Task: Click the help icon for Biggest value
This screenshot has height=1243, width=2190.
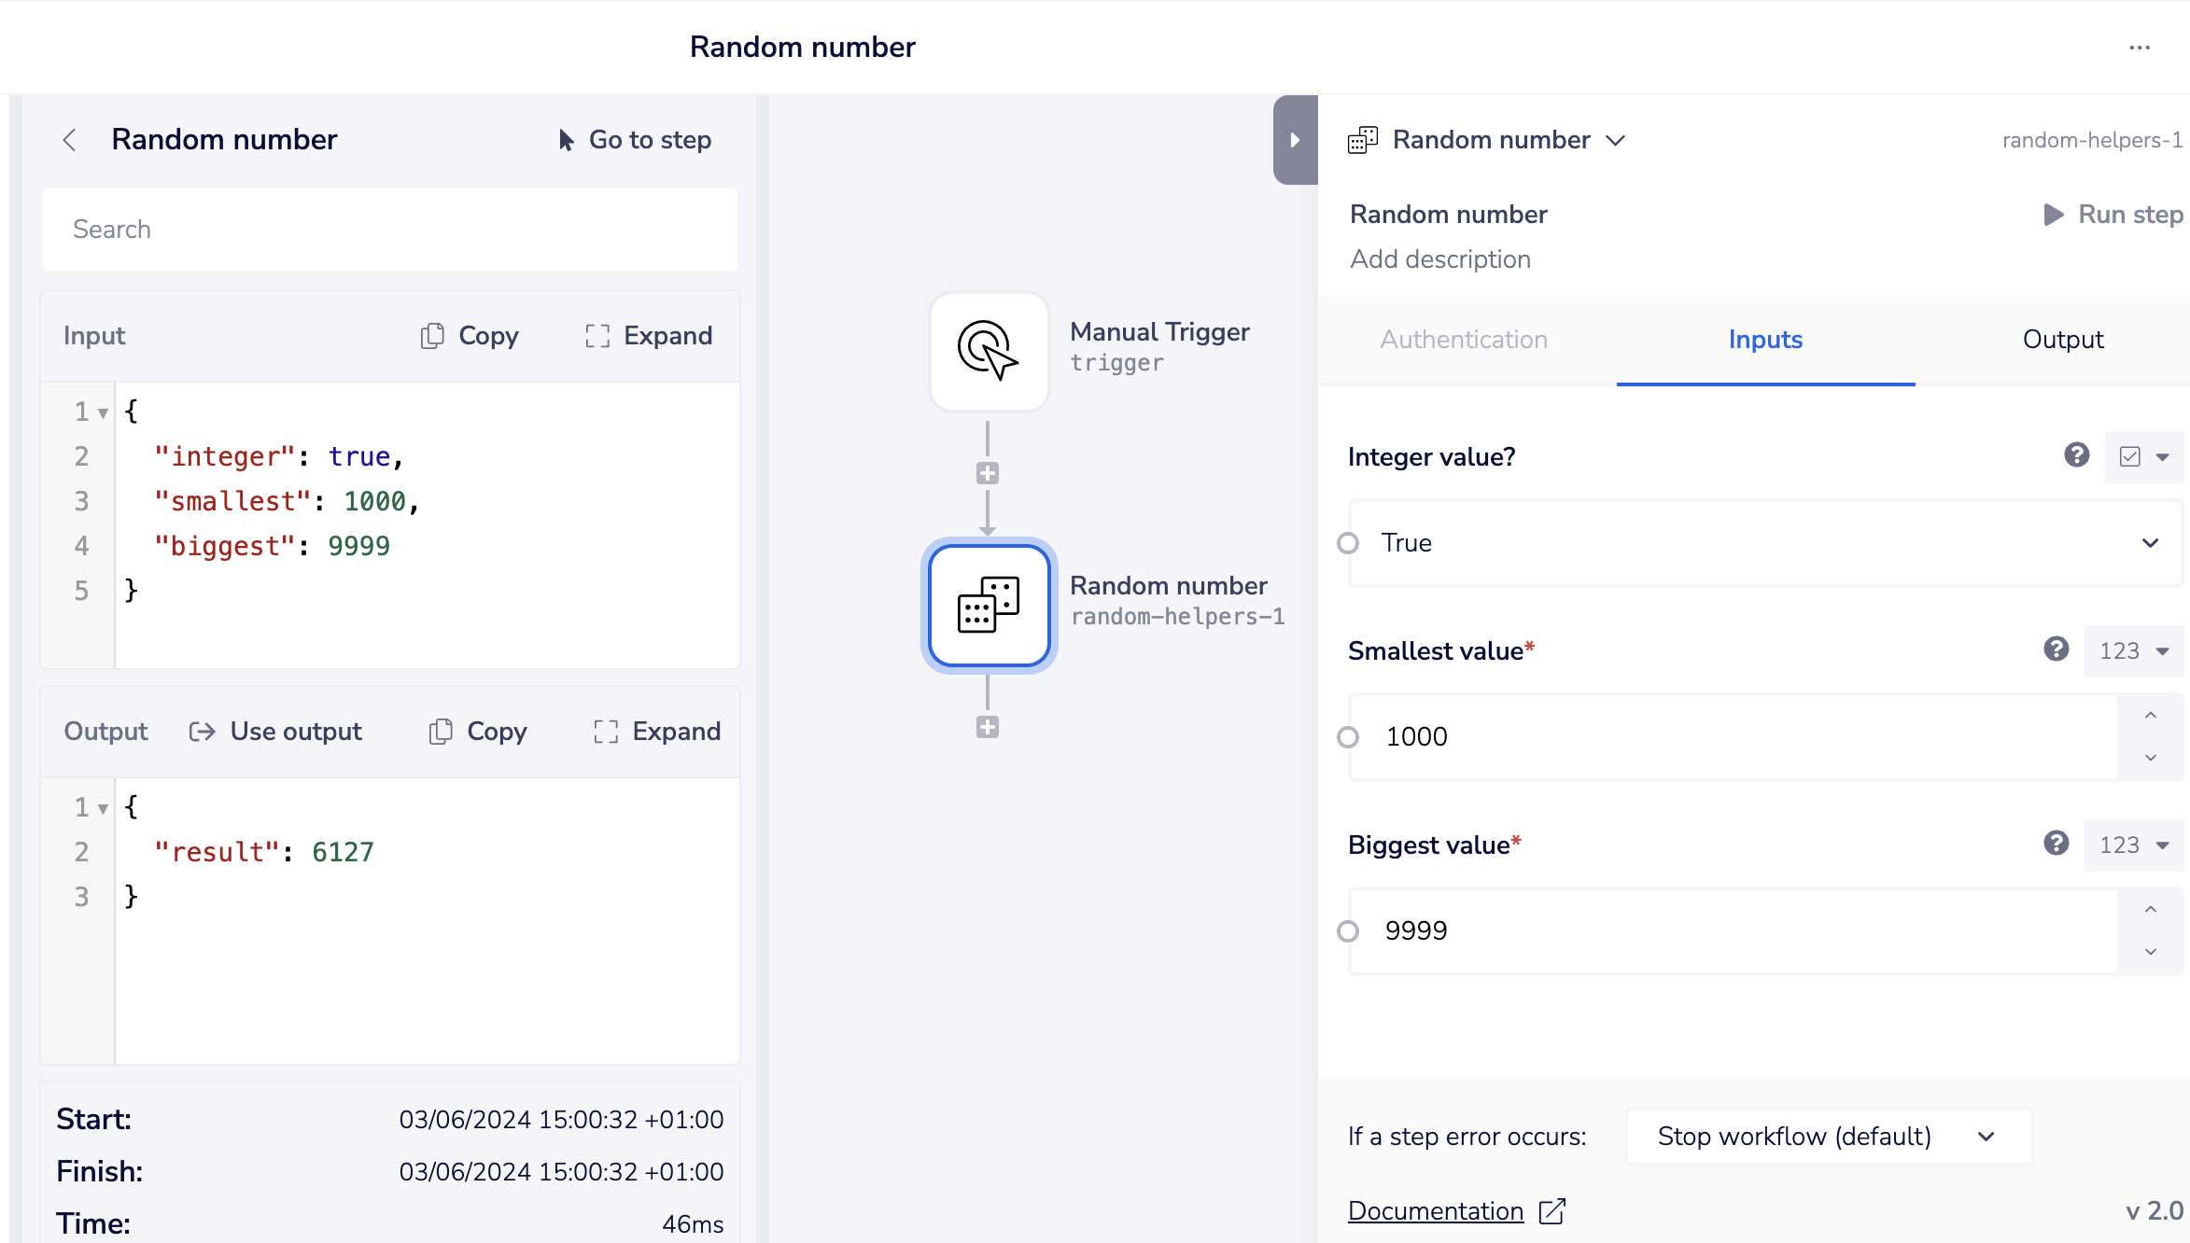Action: coord(2056,844)
